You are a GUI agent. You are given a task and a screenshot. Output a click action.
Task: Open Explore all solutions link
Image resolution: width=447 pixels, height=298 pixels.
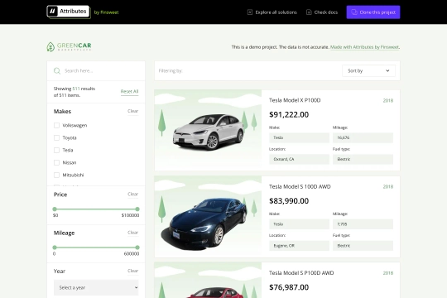(x=272, y=12)
